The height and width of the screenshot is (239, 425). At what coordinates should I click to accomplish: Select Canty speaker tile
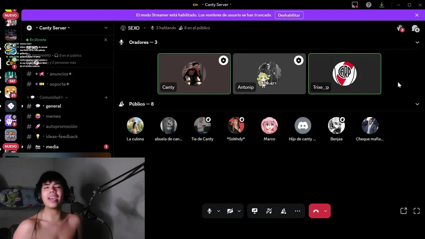pos(194,74)
